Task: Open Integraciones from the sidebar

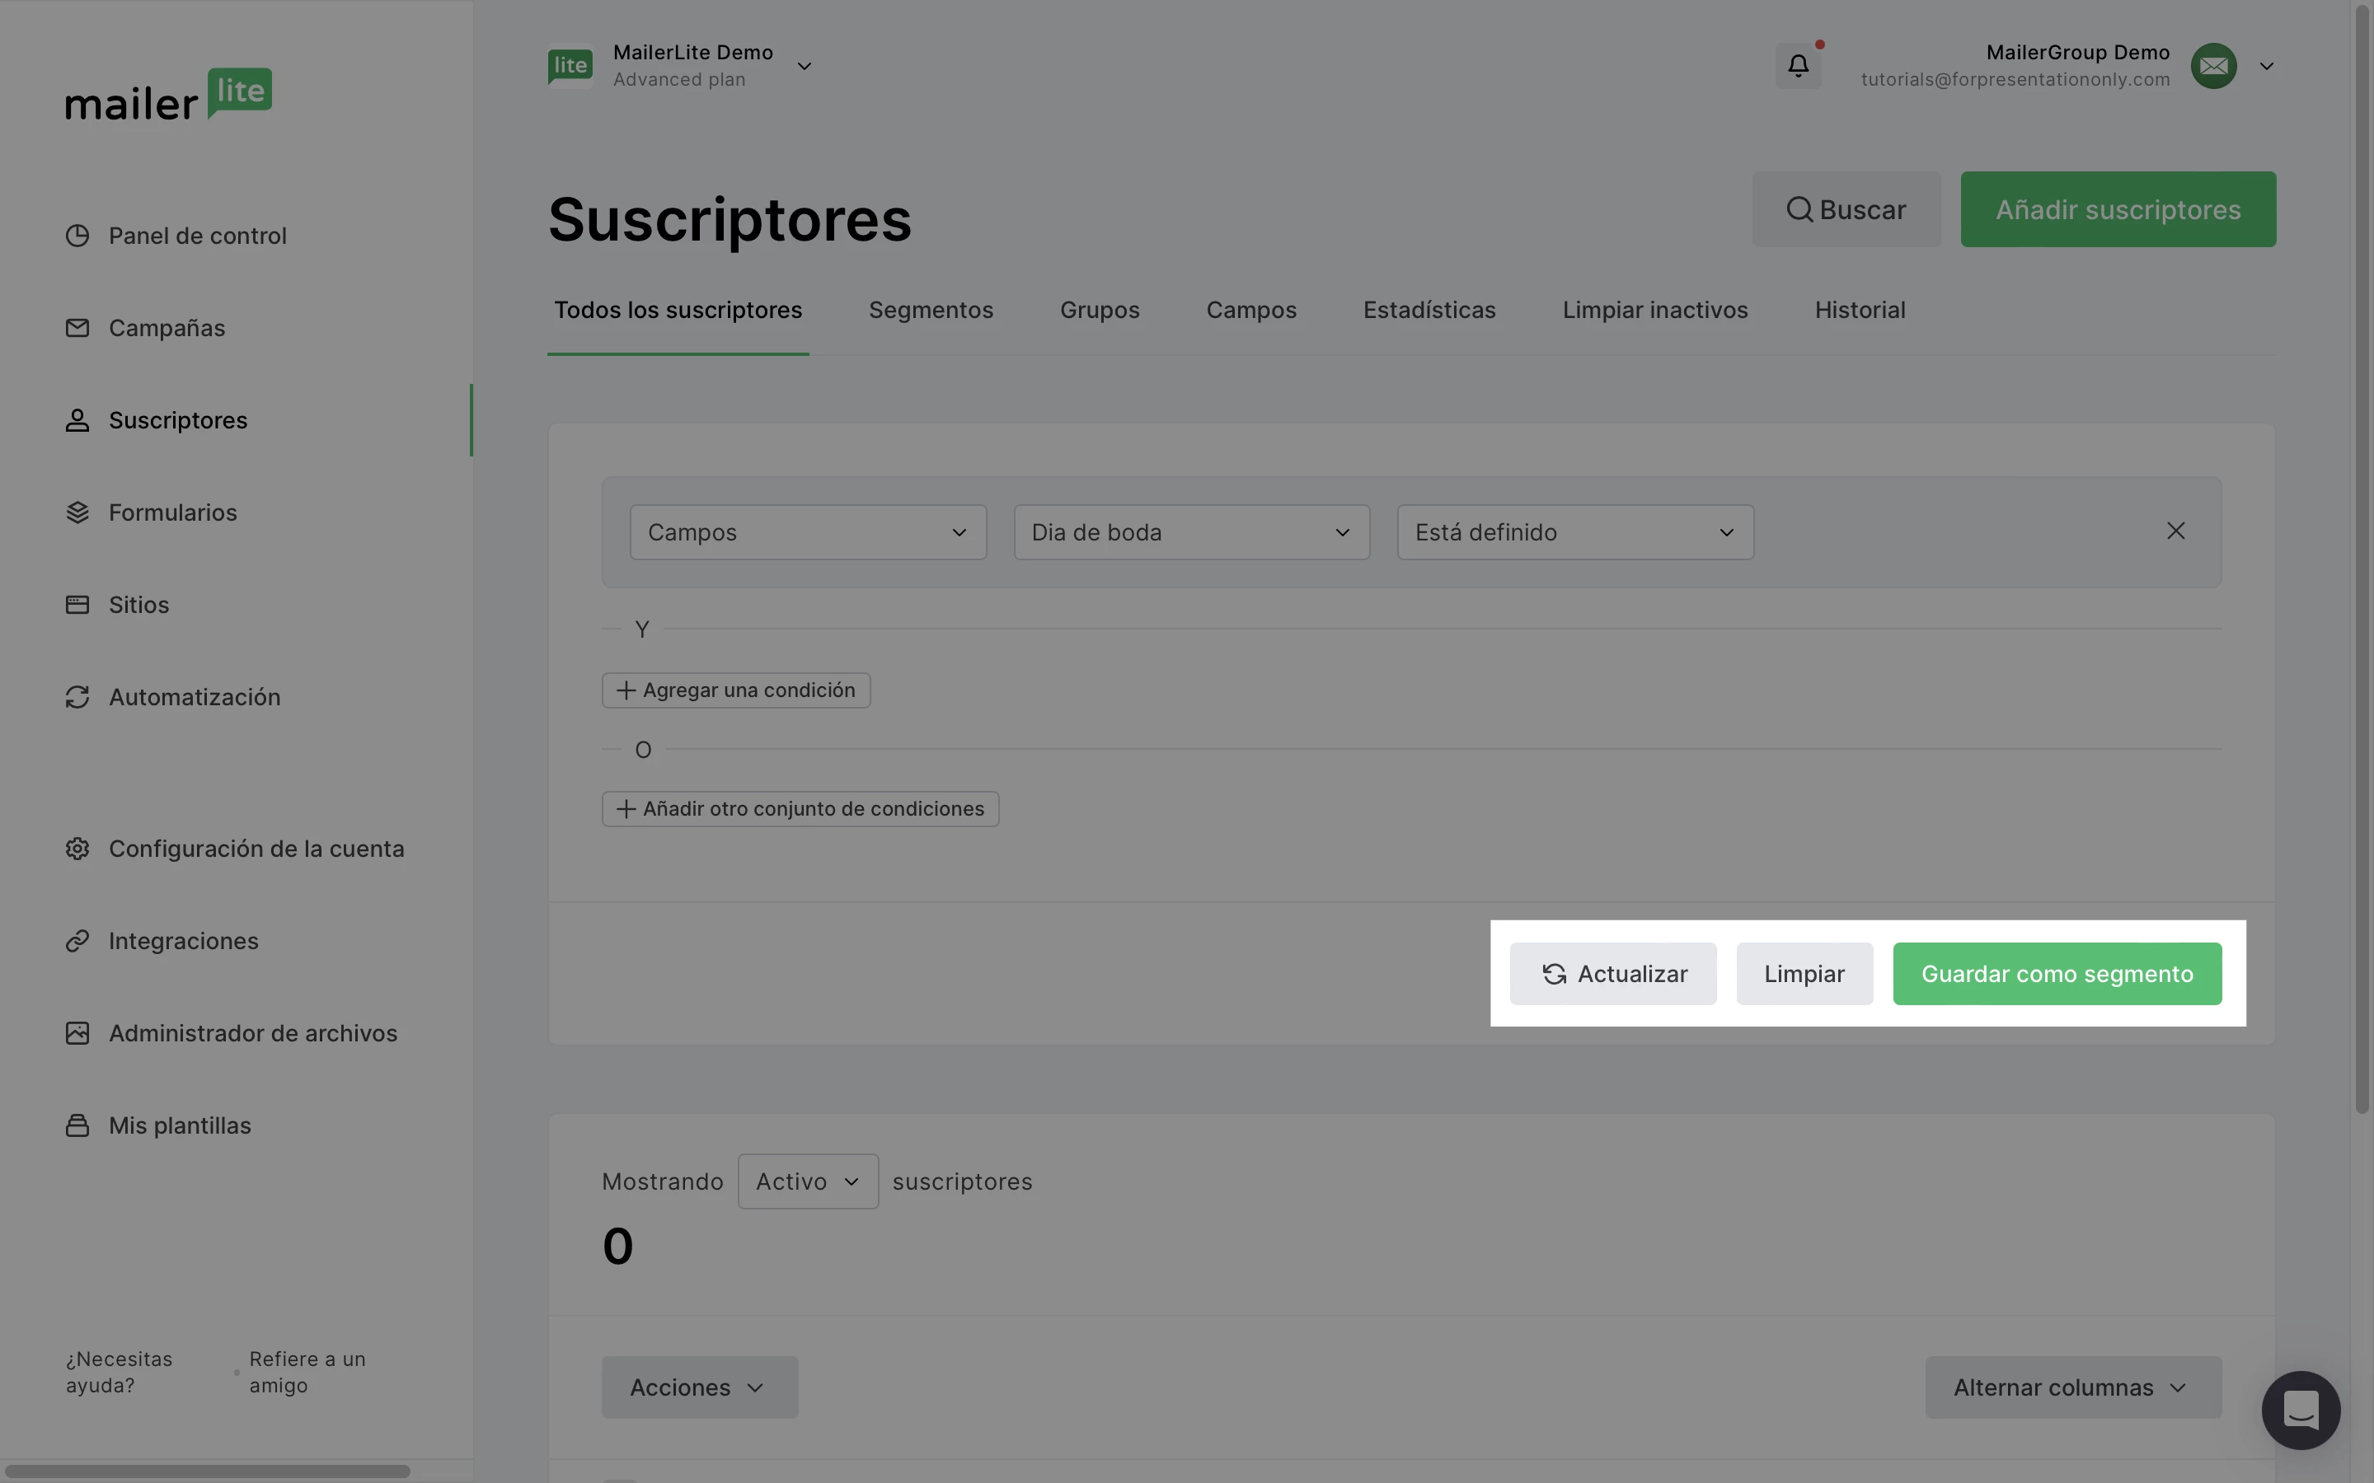Action: 184,941
